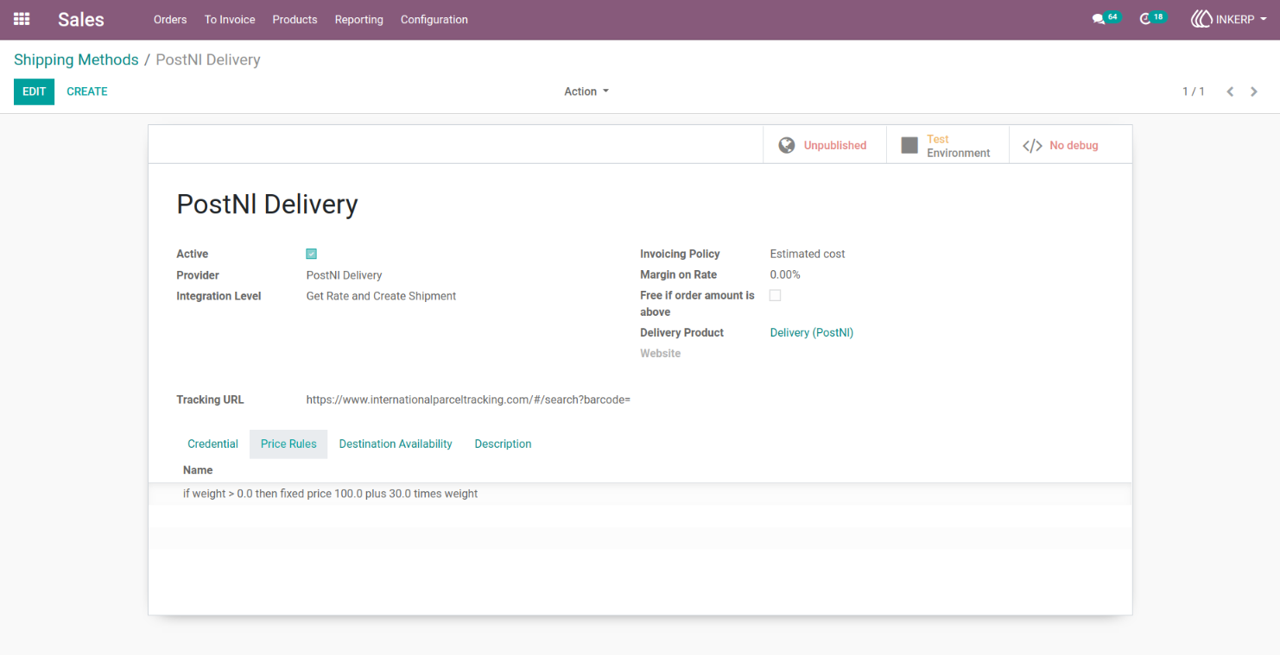Click the Estimated cost invoicing value
1280x655 pixels.
(x=807, y=254)
